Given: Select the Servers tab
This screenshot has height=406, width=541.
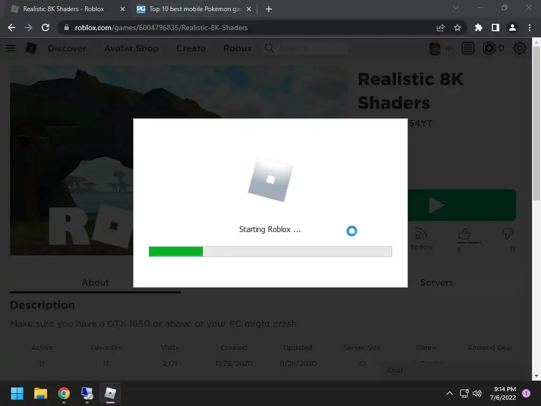Looking at the screenshot, I should 436,282.
